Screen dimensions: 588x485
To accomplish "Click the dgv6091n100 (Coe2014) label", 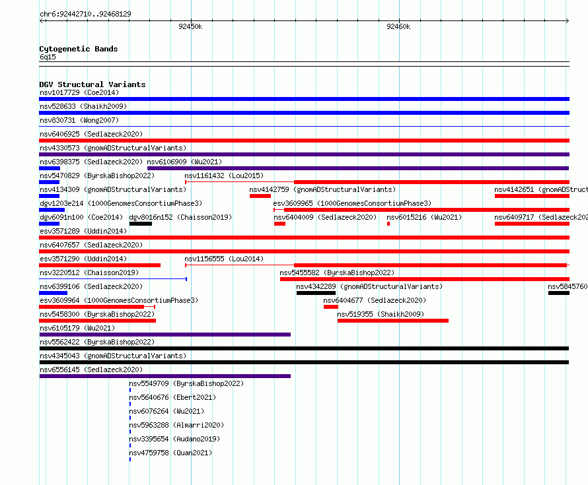I will [x=81, y=217].
